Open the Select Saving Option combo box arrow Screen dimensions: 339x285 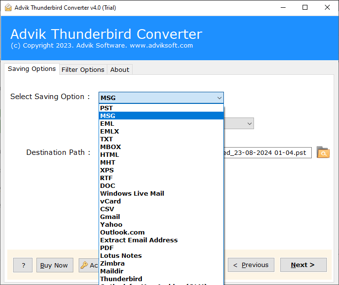pyautogui.click(x=219, y=98)
